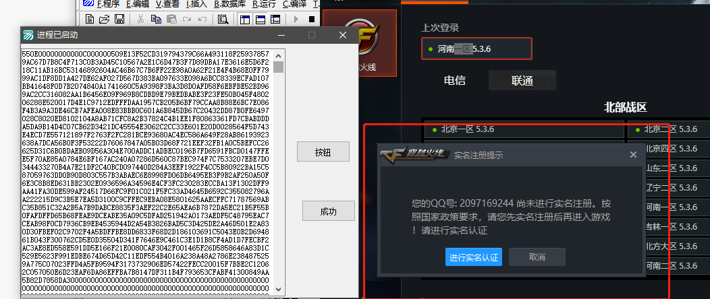710x299 pixels.
Task: Click the 成功 button in process window
Action: click(328, 211)
